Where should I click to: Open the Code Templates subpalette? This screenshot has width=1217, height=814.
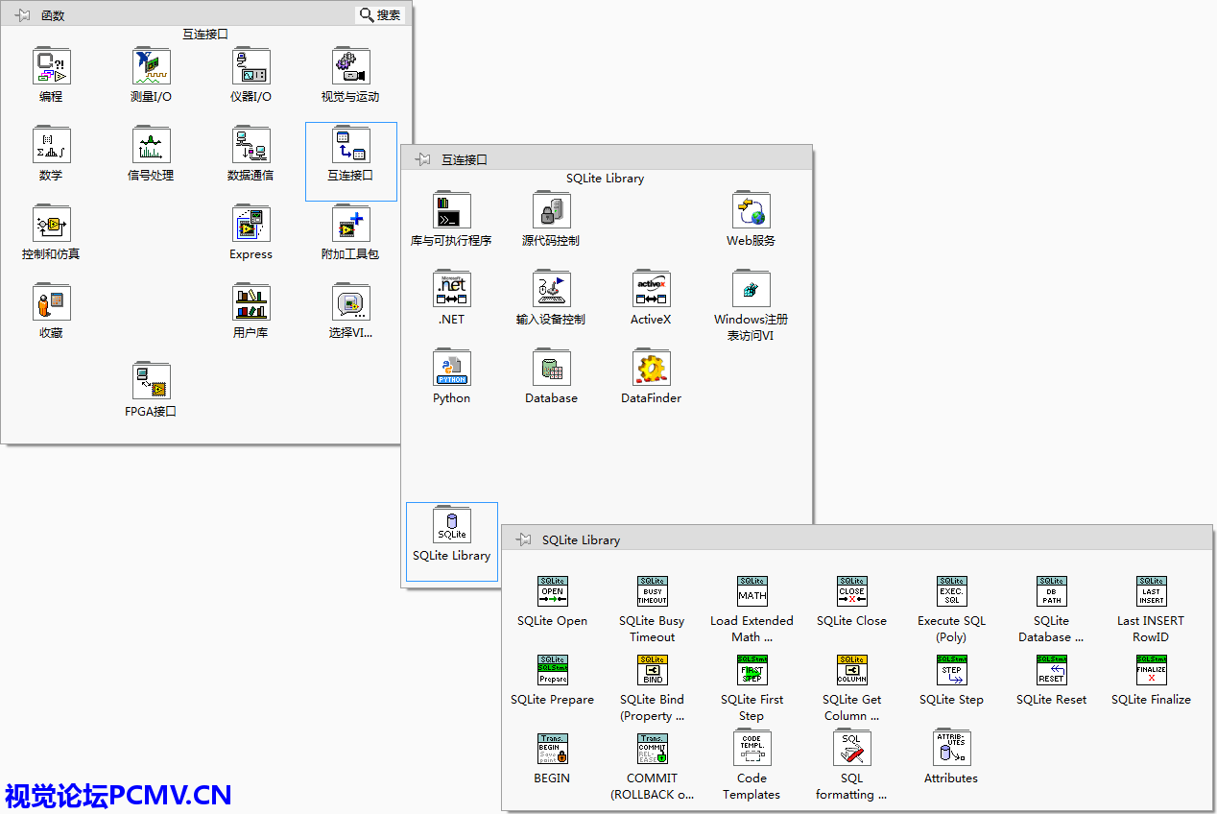pos(752,748)
